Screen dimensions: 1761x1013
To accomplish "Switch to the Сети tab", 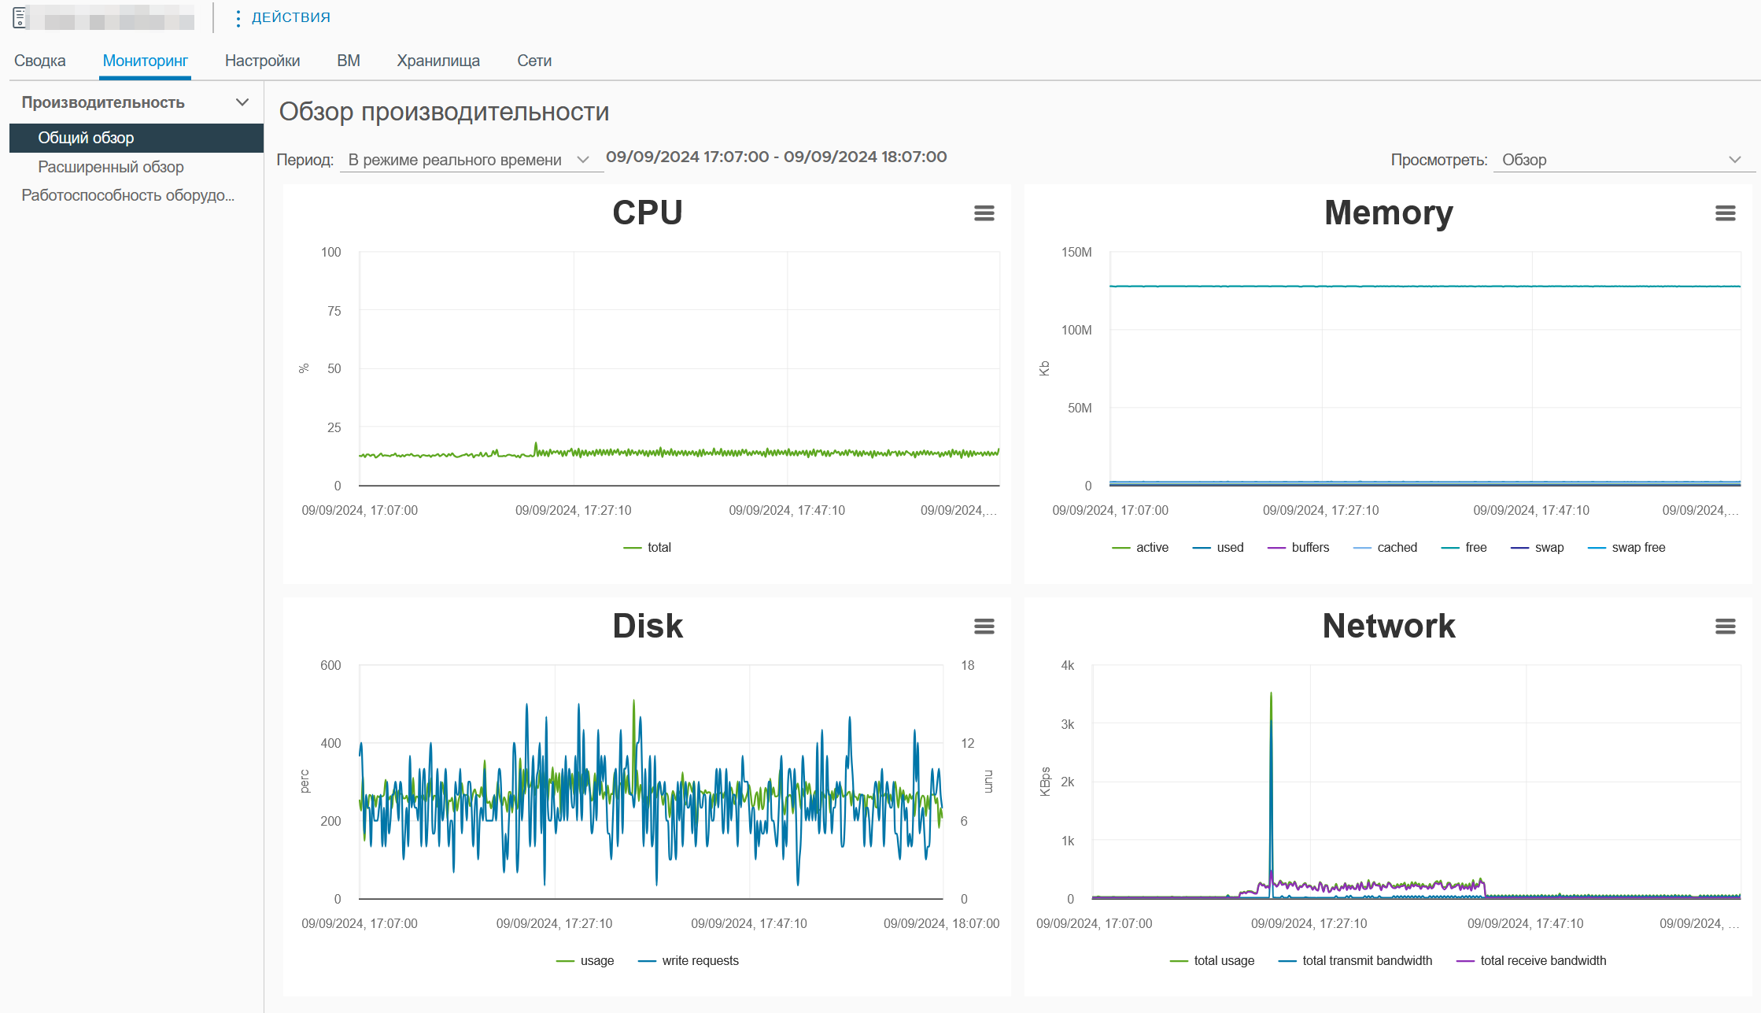I will point(534,61).
